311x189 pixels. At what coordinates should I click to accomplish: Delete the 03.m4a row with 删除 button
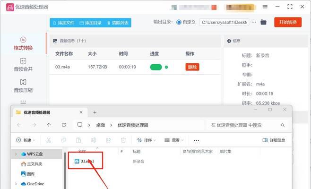192,67
